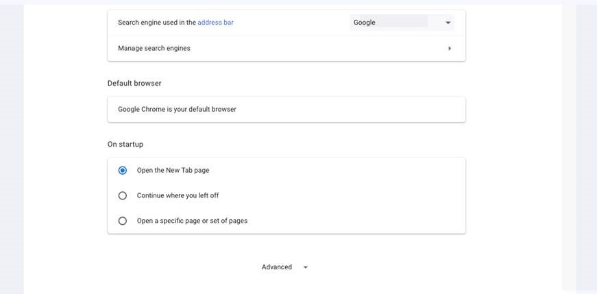The image size is (597, 294).
Task: Click the arrow icon beside Manage search engines
Action: (x=450, y=49)
